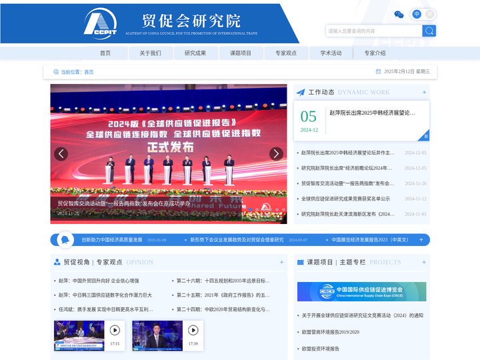Click the blue search magnifier button
The image size is (480, 360).
pos(429,31)
